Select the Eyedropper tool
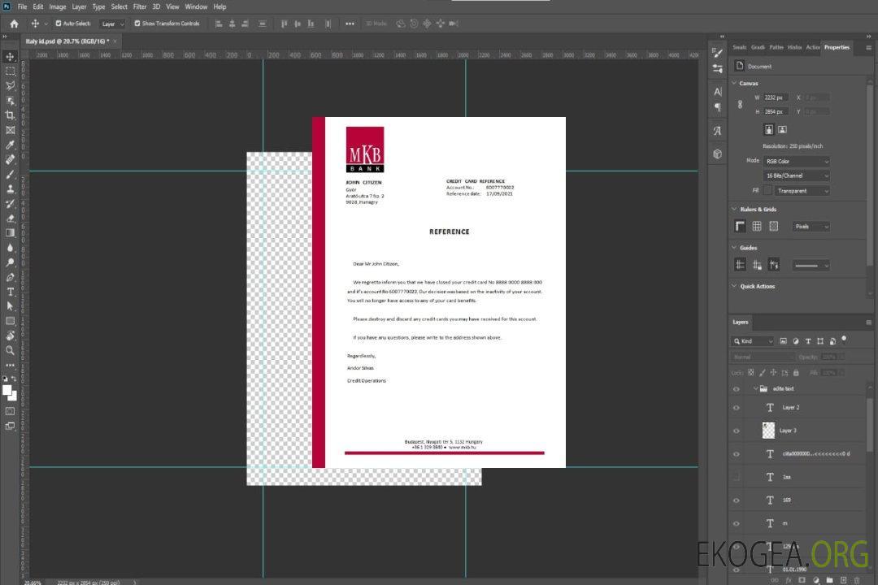 tap(10, 145)
